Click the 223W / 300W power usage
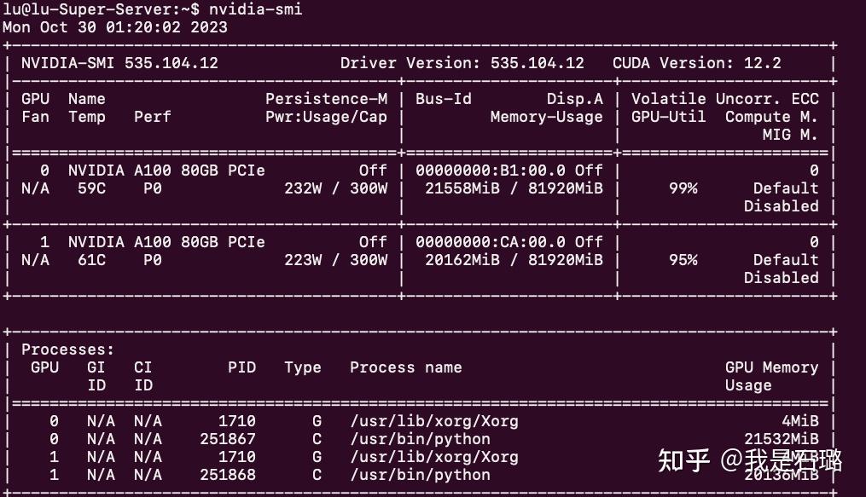The height and width of the screenshot is (497, 866). point(335,260)
